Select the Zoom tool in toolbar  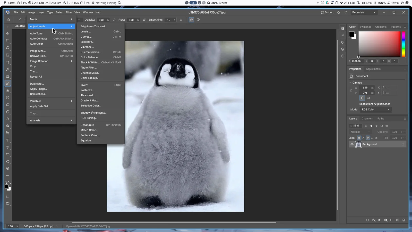[x=8, y=169]
